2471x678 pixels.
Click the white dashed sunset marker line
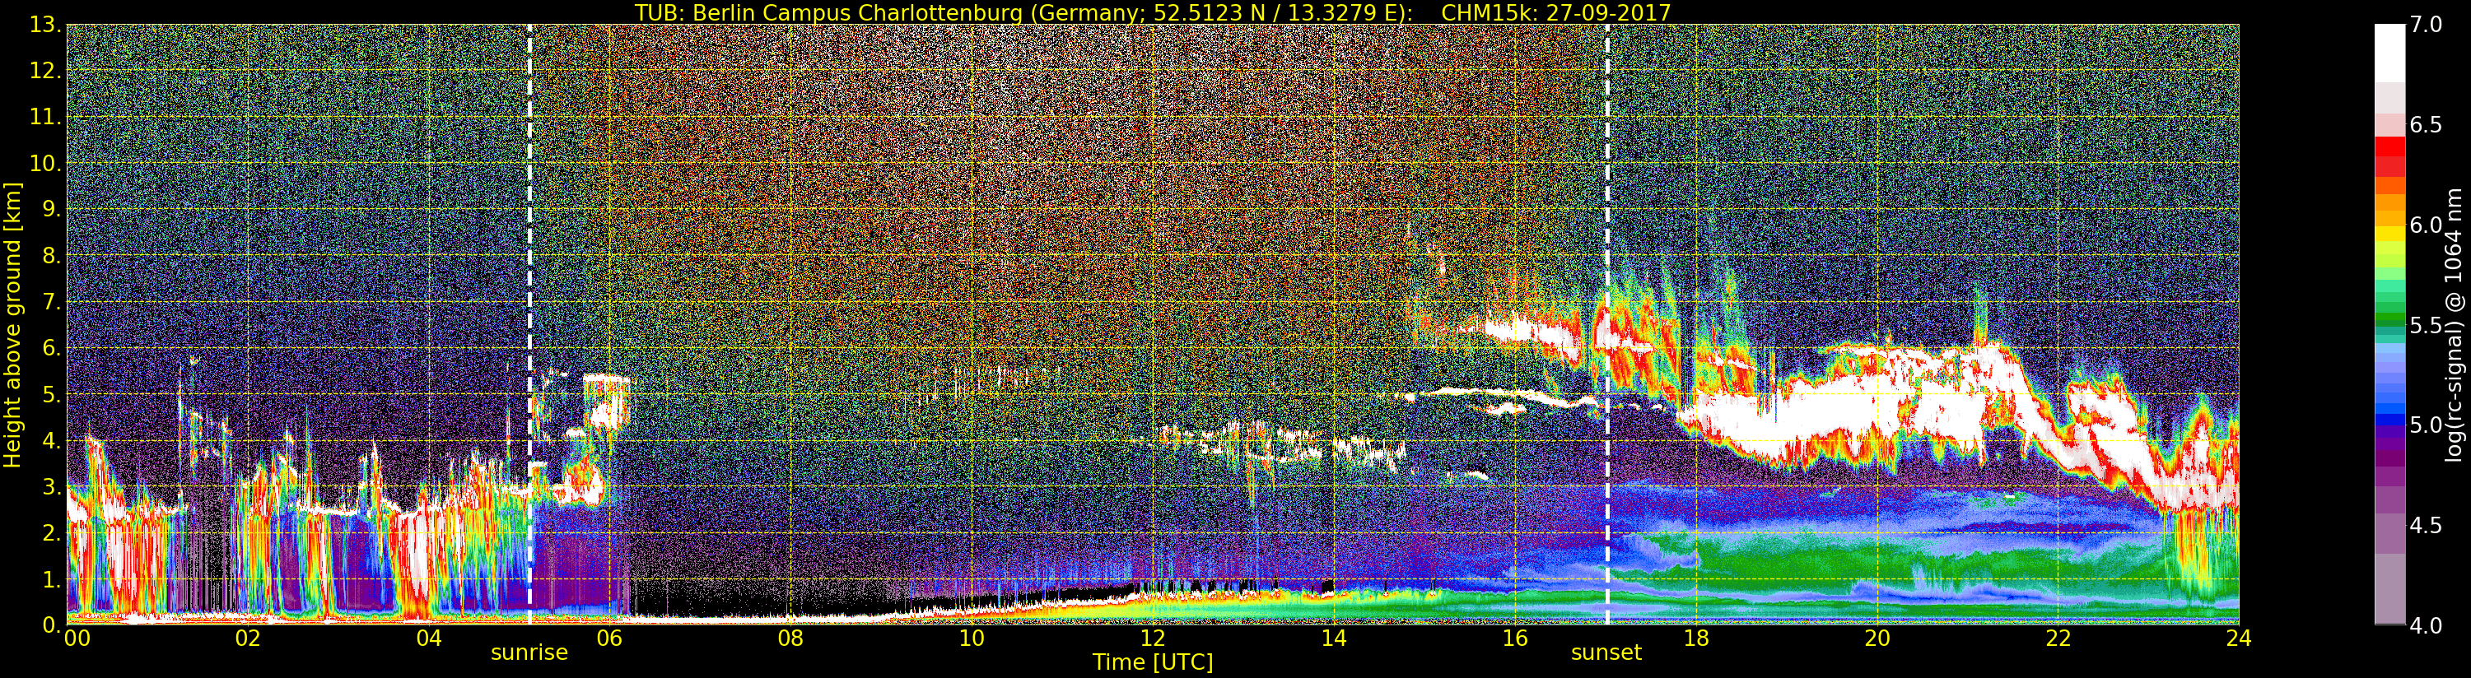click(x=1606, y=324)
